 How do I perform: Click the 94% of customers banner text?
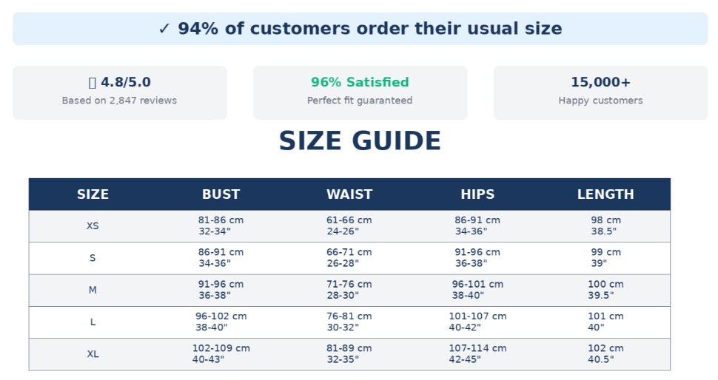[369, 29]
